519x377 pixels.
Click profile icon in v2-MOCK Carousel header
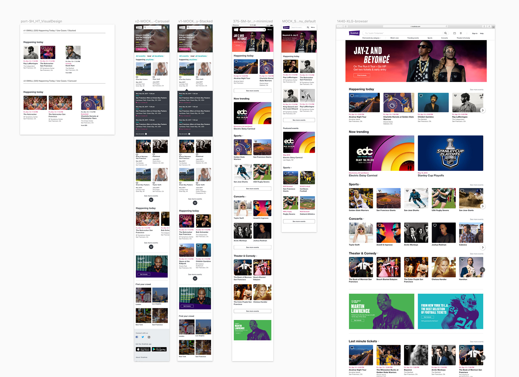(x=164, y=27)
